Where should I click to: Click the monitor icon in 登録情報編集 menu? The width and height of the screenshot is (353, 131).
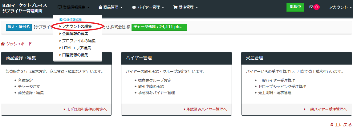coord(60,7)
